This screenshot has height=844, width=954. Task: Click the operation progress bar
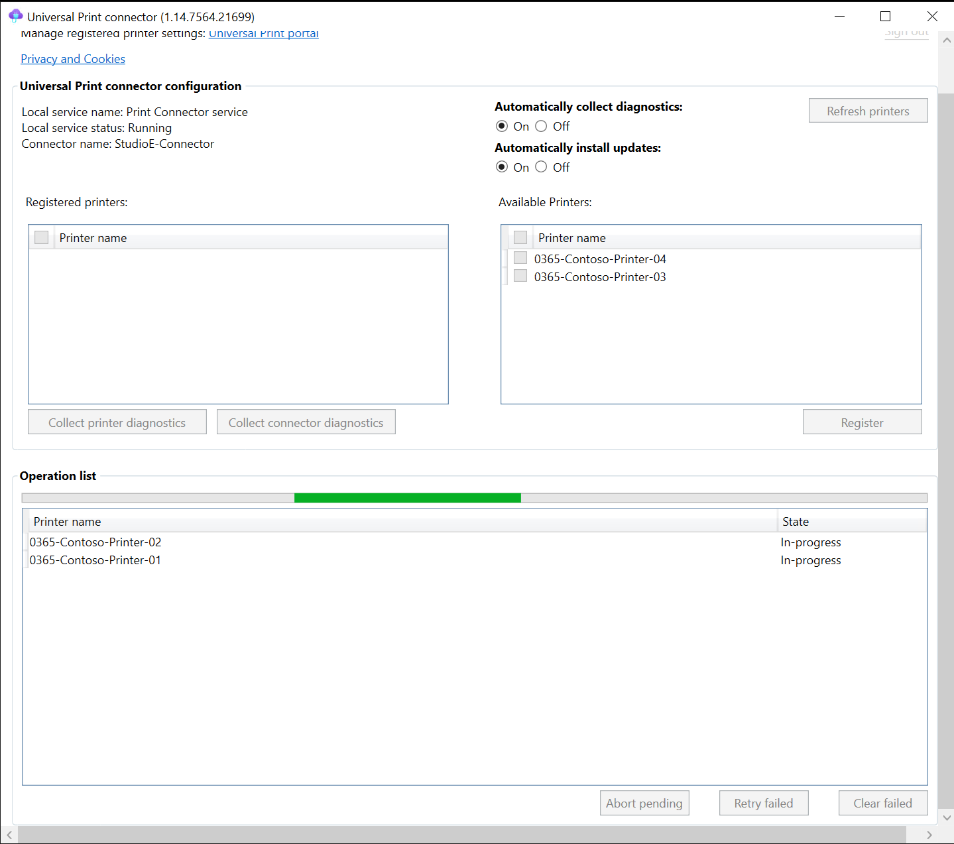475,498
